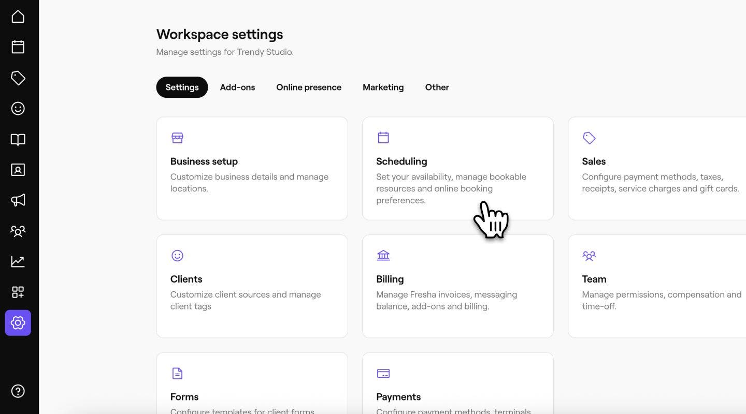
Task: Open the Team people icon in sidebar
Action: 18,231
